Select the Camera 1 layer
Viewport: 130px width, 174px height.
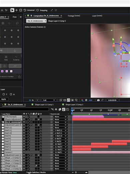click(x=8, y=152)
